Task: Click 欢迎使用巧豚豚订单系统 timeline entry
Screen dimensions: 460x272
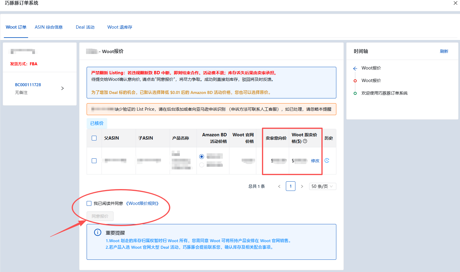Action: point(384,93)
